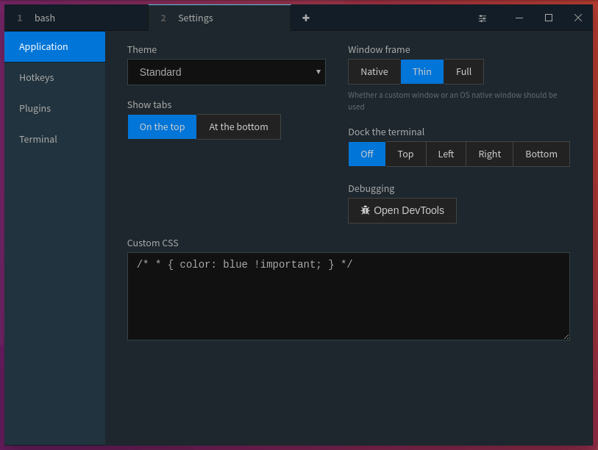Close the window with X icon

coord(578,18)
